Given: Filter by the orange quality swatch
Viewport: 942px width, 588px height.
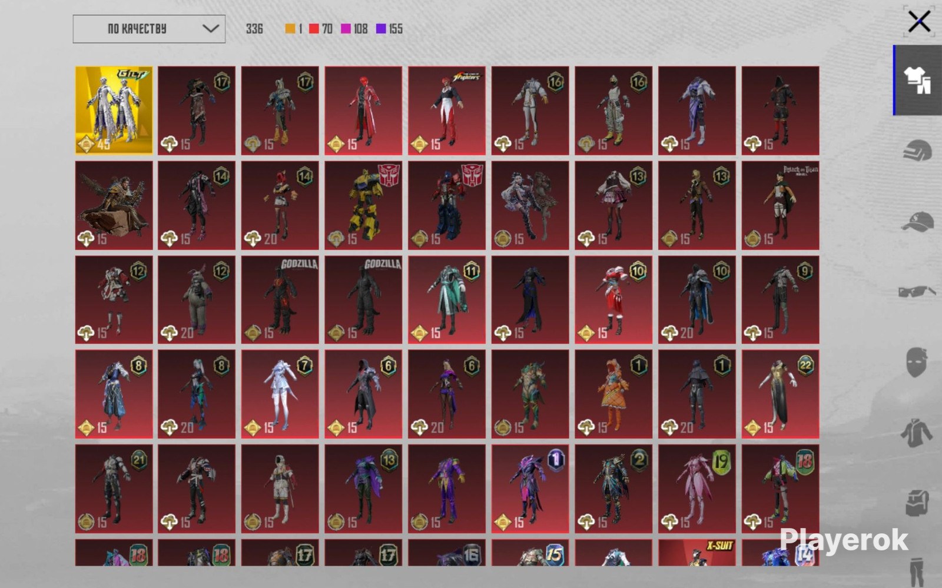Looking at the screenshot, I should point(290,29).
